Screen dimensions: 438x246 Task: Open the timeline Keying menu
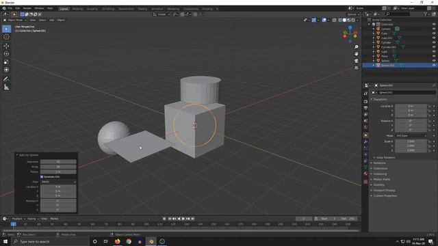[x=33, y=219]
